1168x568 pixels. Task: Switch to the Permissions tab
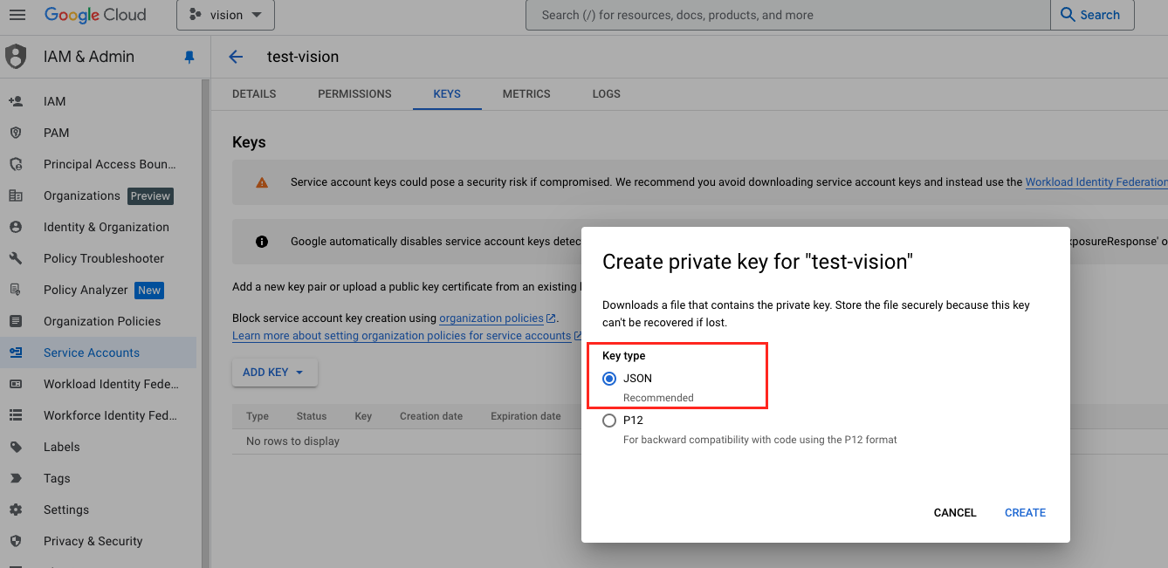point(354,93)
